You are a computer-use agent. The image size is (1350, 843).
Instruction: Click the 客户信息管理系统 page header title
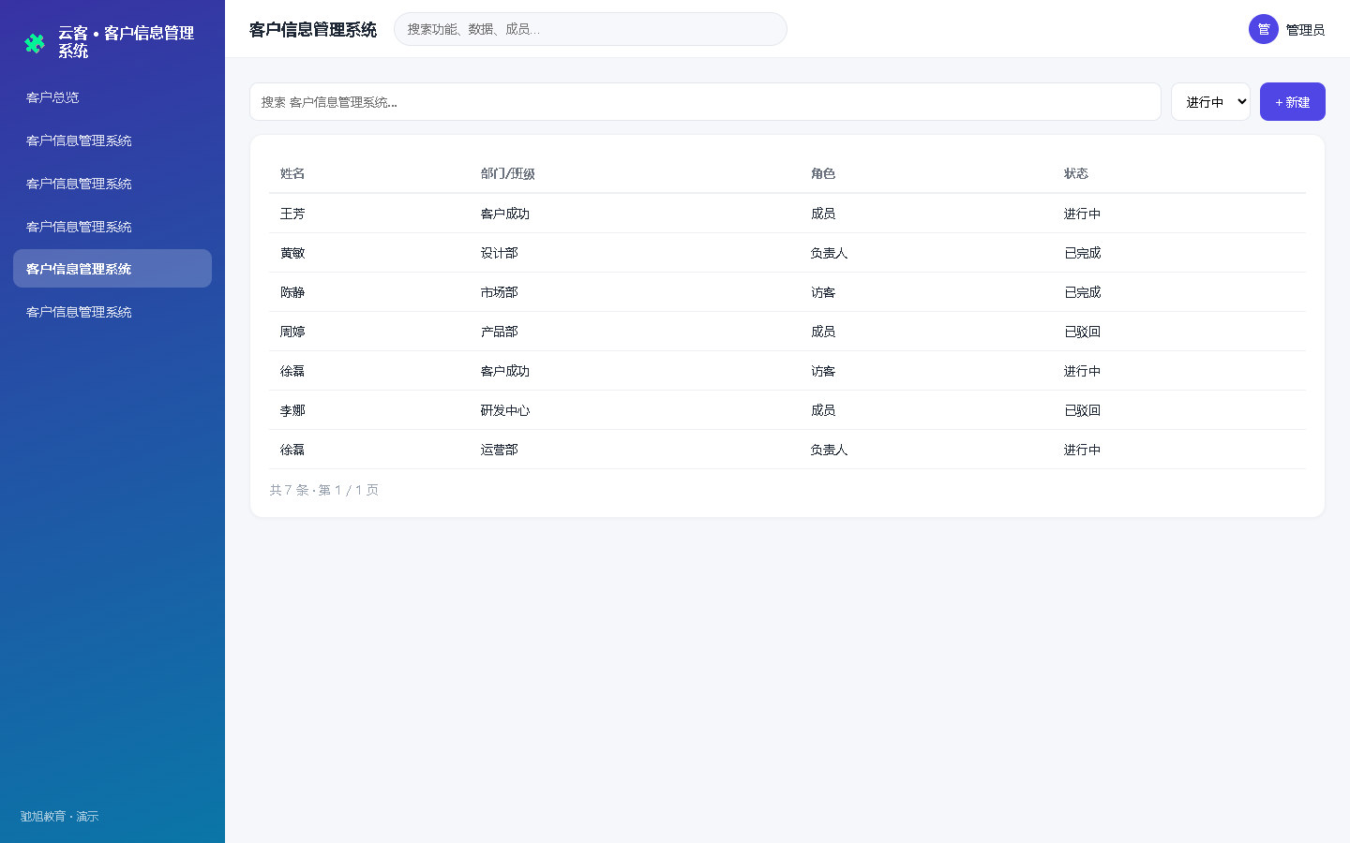point(313,30)
